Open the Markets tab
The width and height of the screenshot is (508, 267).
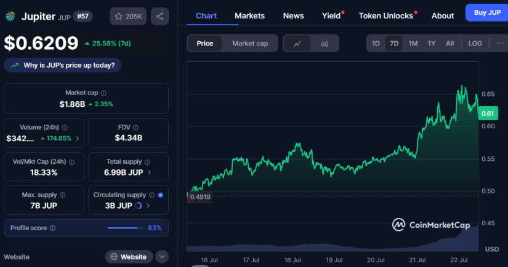click(x=249, y=16)
